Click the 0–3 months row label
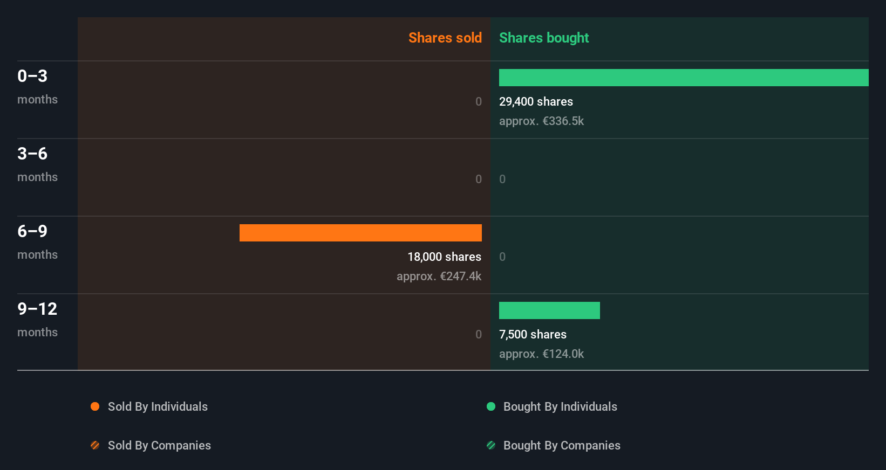Image resolution: width=886 pixels, height=470 pixels. pos(37,86)
